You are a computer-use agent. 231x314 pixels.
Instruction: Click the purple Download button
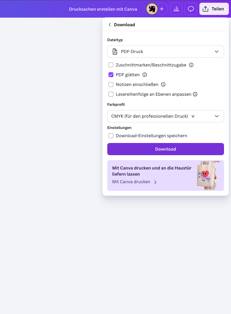tap(166, 149)
